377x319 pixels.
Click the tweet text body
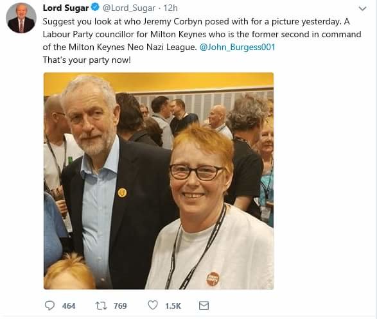coord(202,40)
